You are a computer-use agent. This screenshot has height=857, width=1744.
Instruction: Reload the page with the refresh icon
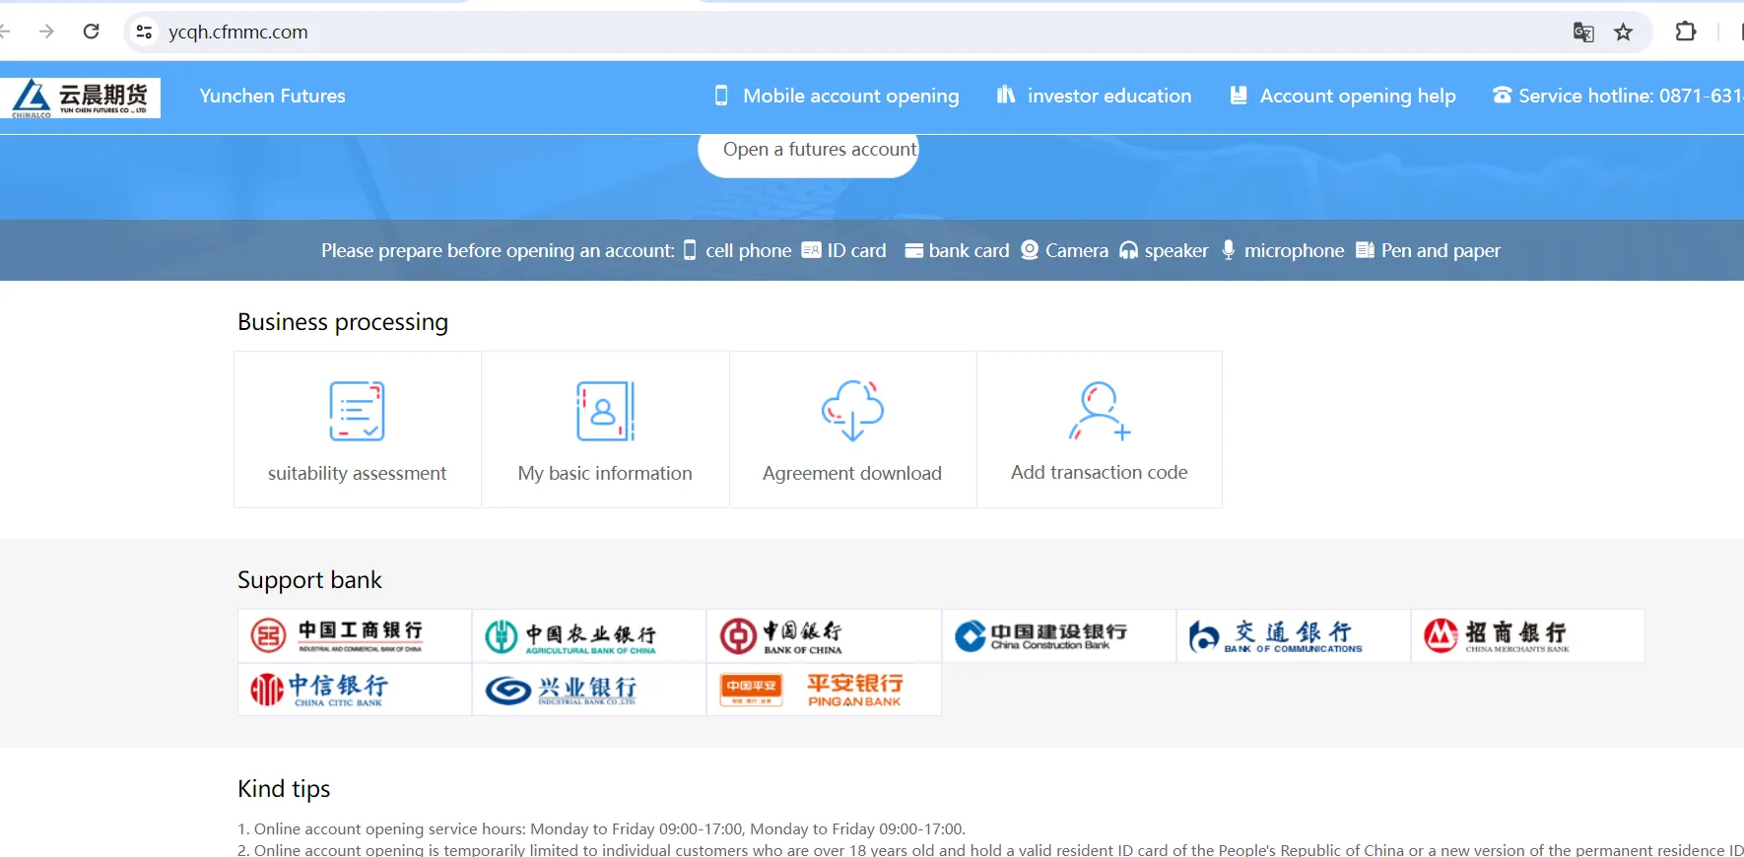(x=92, y=32)
